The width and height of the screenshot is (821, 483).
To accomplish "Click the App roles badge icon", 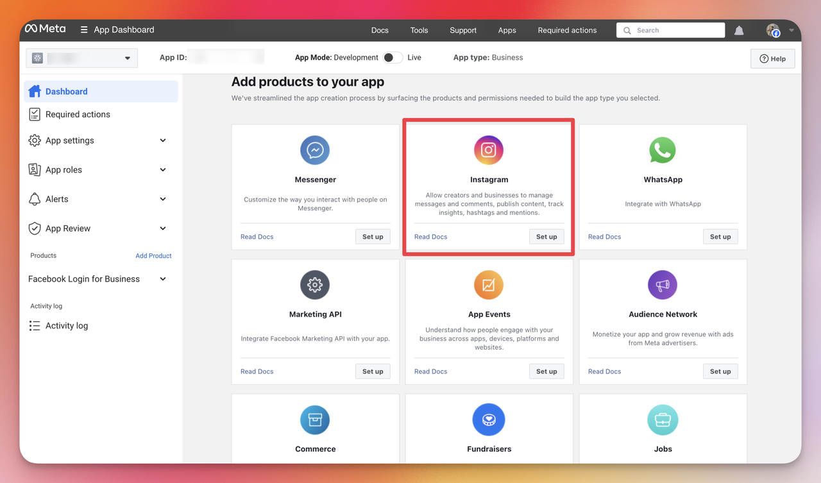I will (x=35, y=169).
